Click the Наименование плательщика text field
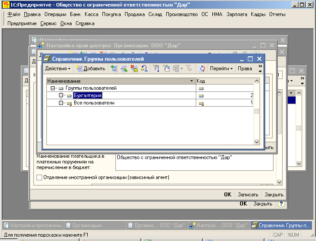The width and height of the screenshot is (316, 241). point(194,162)
